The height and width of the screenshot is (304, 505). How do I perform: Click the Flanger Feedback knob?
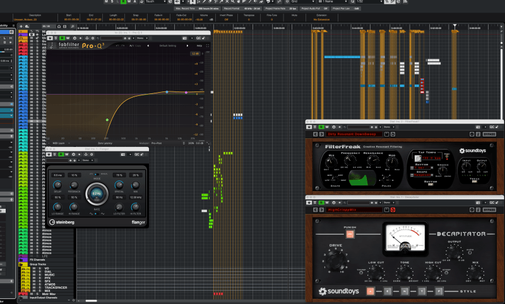click(74, 185)
